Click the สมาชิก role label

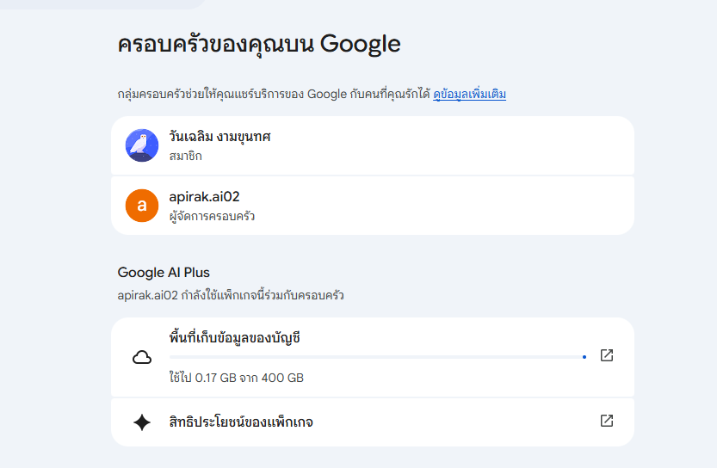point(185,157)
